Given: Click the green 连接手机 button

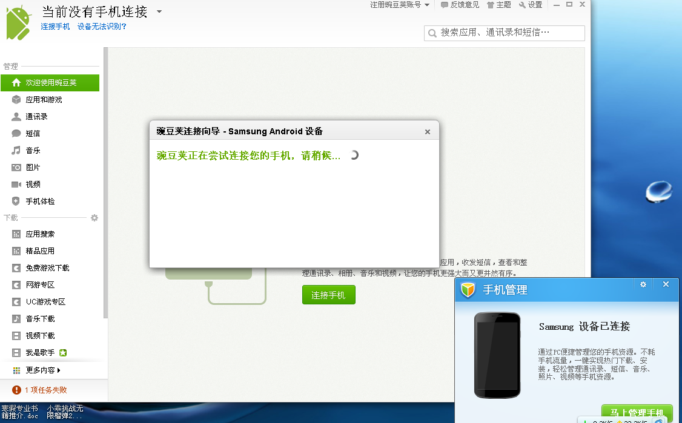Looking at the screenshot, I should [329, 295].
